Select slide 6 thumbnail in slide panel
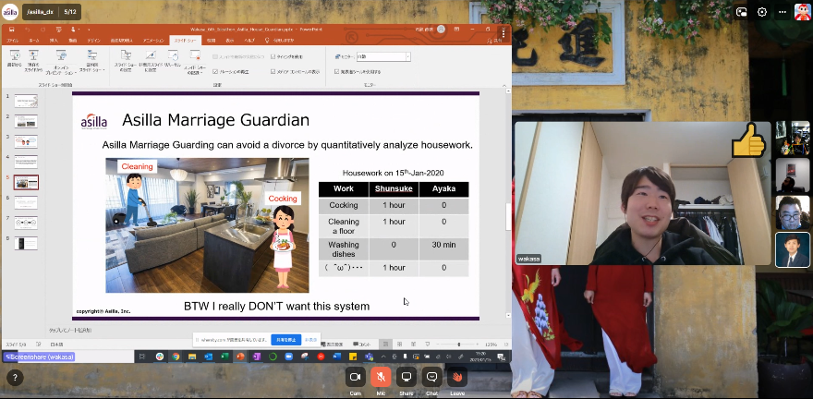 [x=26, y=202]
